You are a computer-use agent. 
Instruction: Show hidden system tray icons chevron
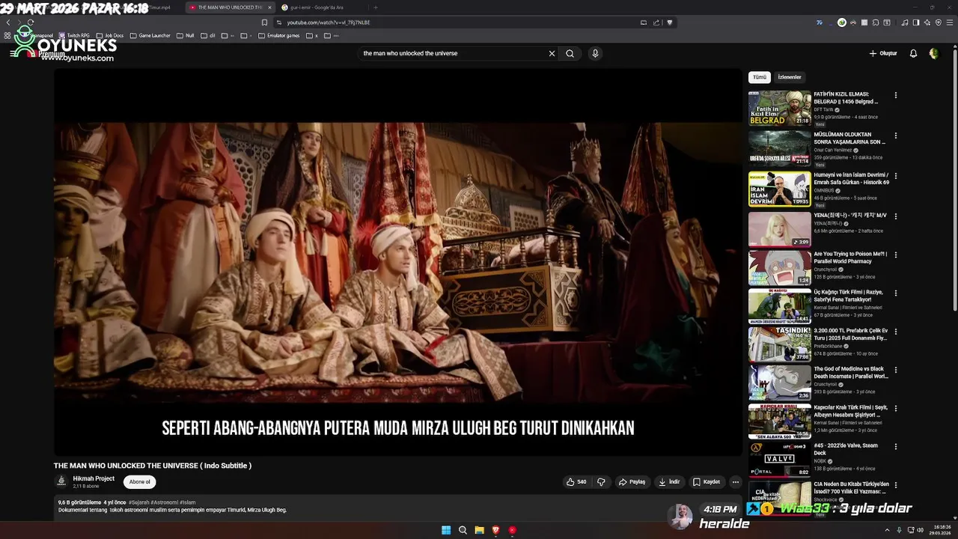point(887,530)
